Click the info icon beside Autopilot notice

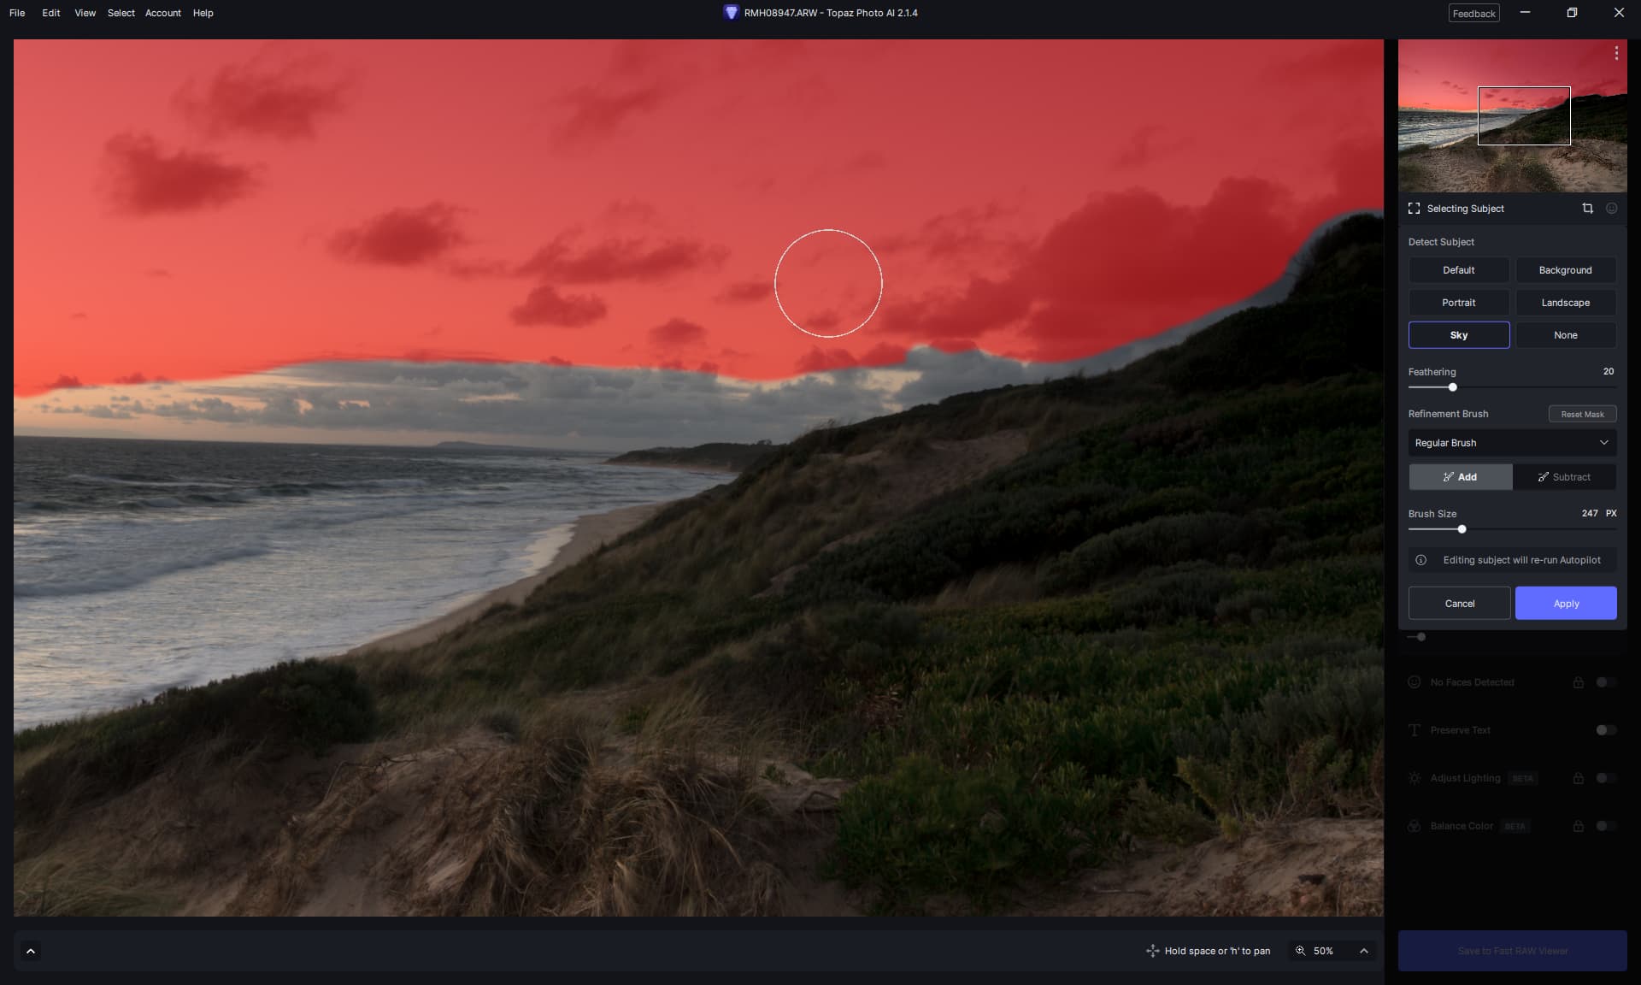1420,560
